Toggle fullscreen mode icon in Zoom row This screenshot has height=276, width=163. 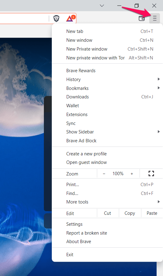coord(151,174)
